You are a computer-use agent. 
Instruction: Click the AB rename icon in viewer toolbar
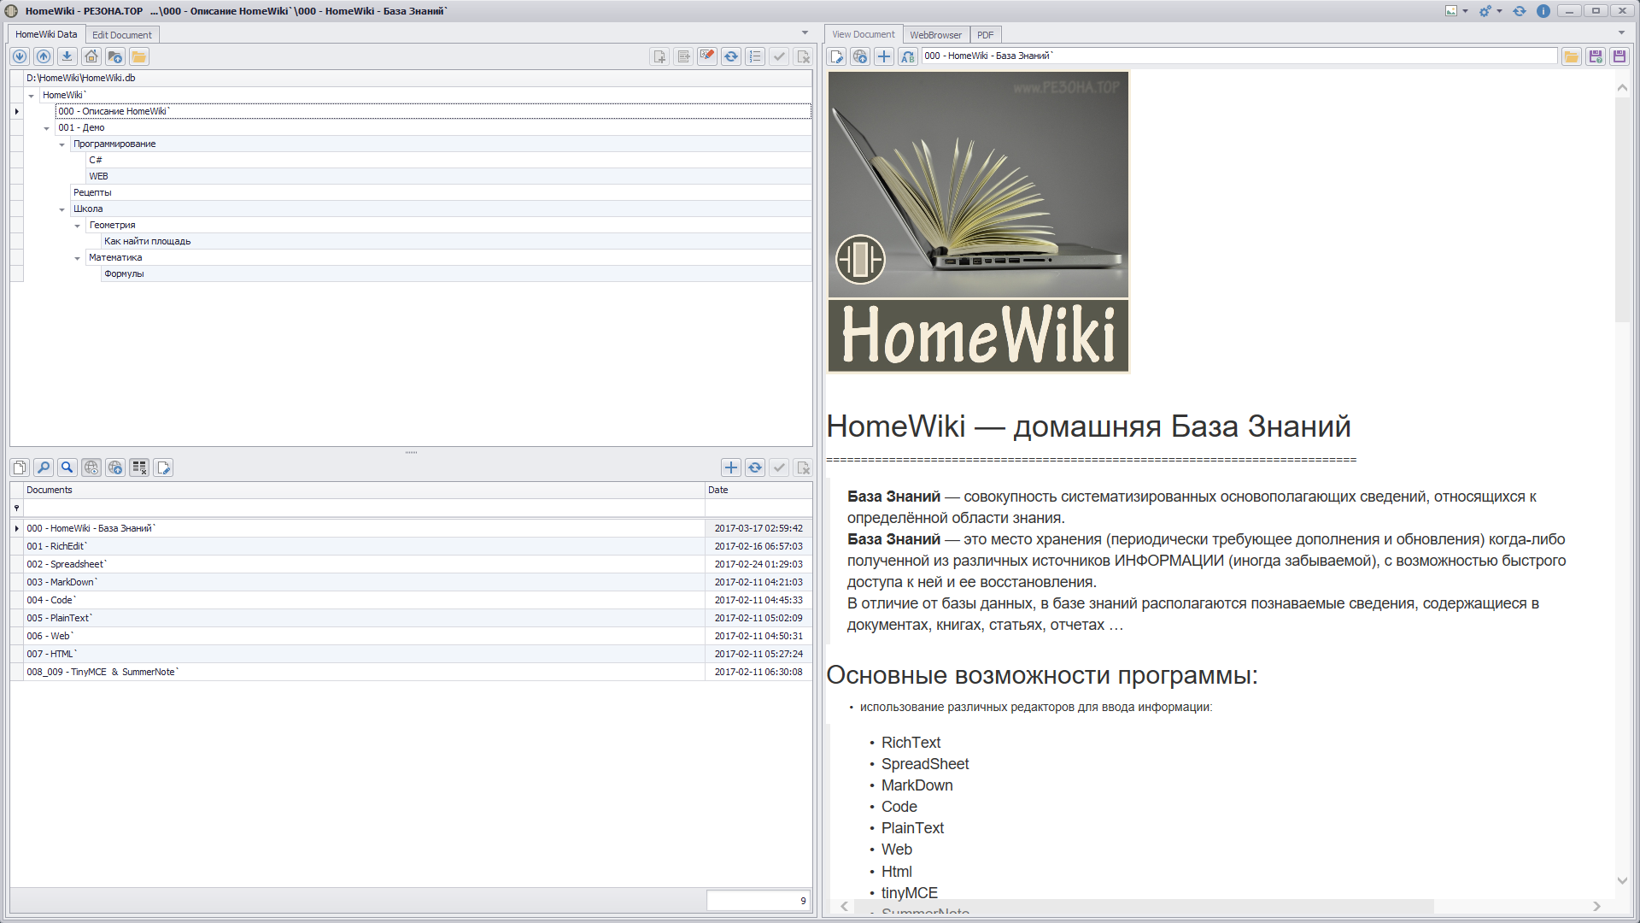908,56
